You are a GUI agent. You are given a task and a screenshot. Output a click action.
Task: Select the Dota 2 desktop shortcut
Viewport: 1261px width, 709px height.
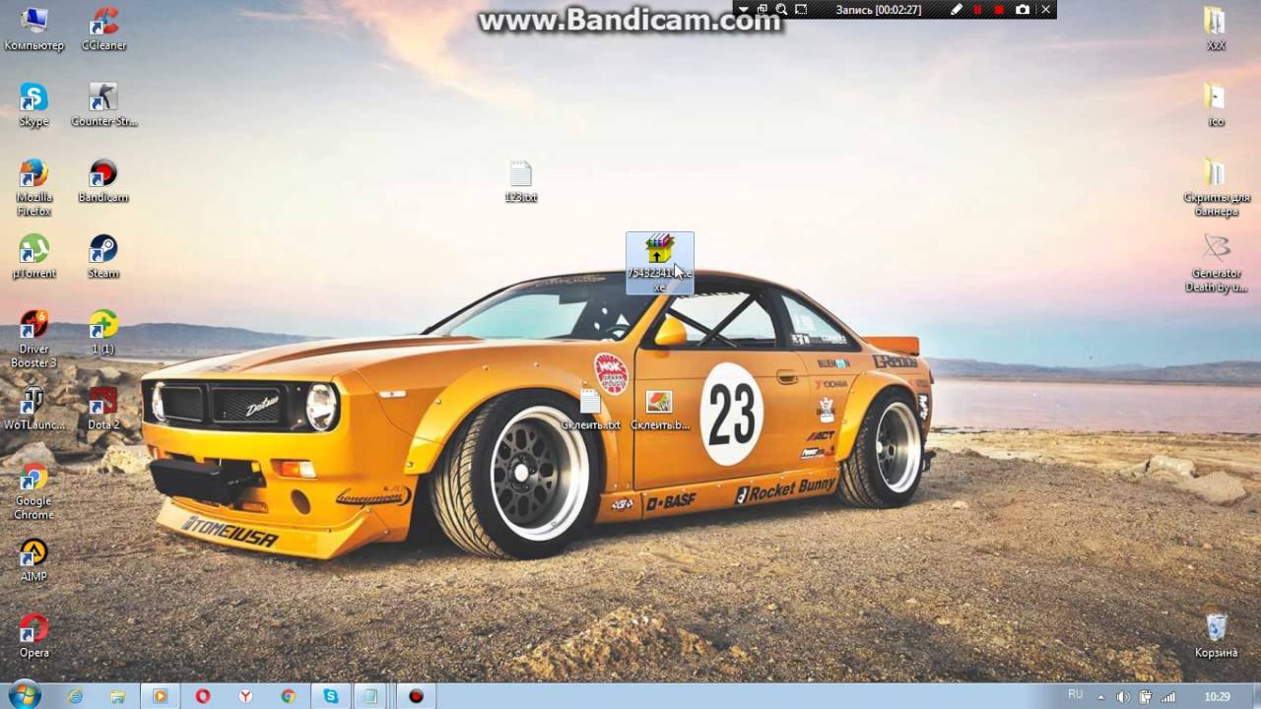[103, 409]
